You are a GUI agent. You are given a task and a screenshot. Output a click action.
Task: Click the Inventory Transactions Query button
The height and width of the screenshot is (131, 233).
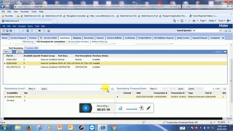(x=181, y=89)
